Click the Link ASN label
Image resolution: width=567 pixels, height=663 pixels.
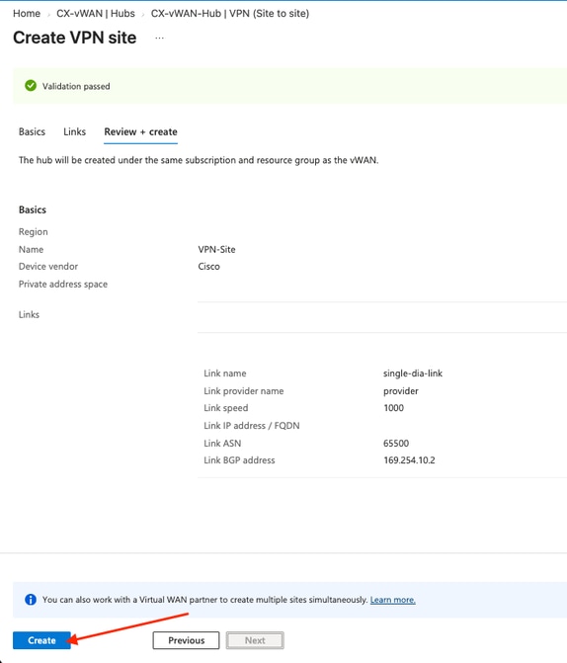222,443
